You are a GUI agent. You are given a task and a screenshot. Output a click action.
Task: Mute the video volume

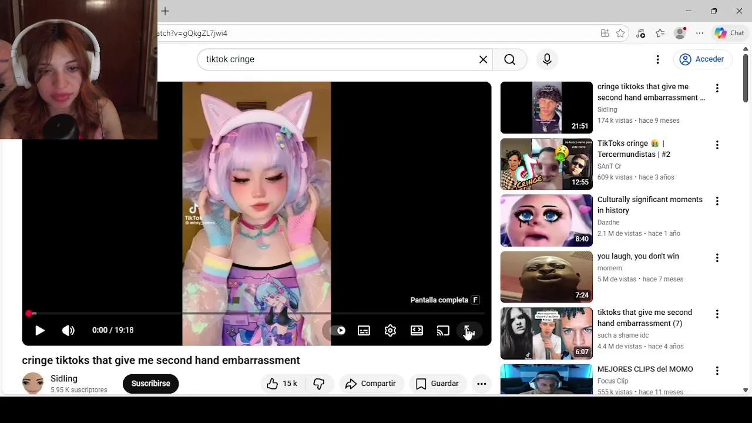click(x=68, y=330)
